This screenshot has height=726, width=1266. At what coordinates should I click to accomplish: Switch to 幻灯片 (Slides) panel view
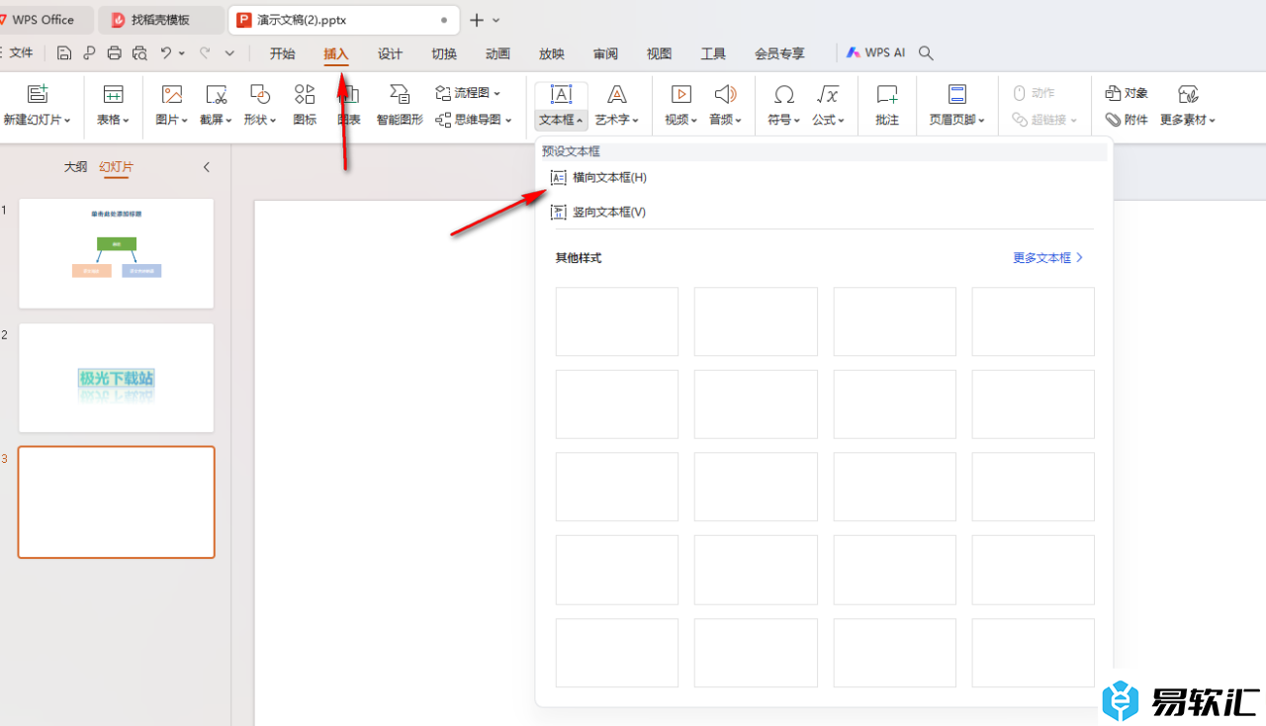click(x=116, y=167)
